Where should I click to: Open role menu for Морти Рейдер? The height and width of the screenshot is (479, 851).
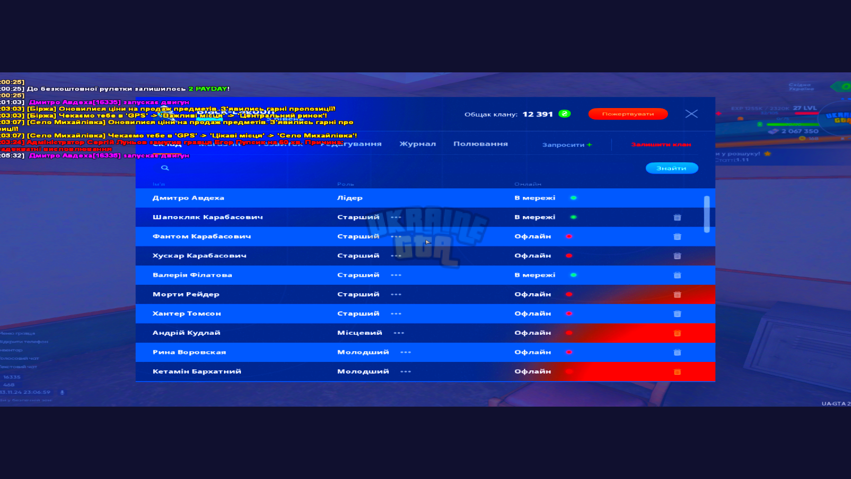396,294
